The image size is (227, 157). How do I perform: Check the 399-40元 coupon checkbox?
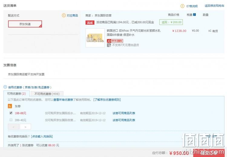(11, 120)
